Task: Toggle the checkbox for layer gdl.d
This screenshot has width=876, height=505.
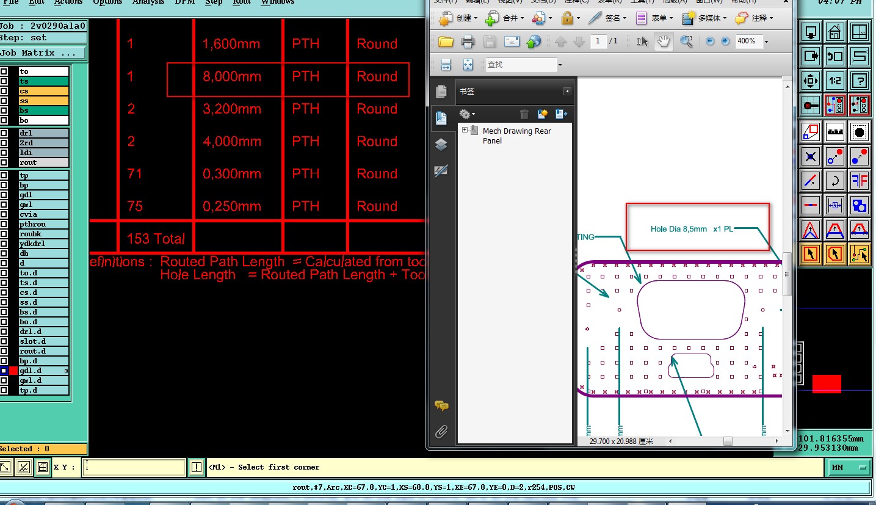Action: coord(4,371)
